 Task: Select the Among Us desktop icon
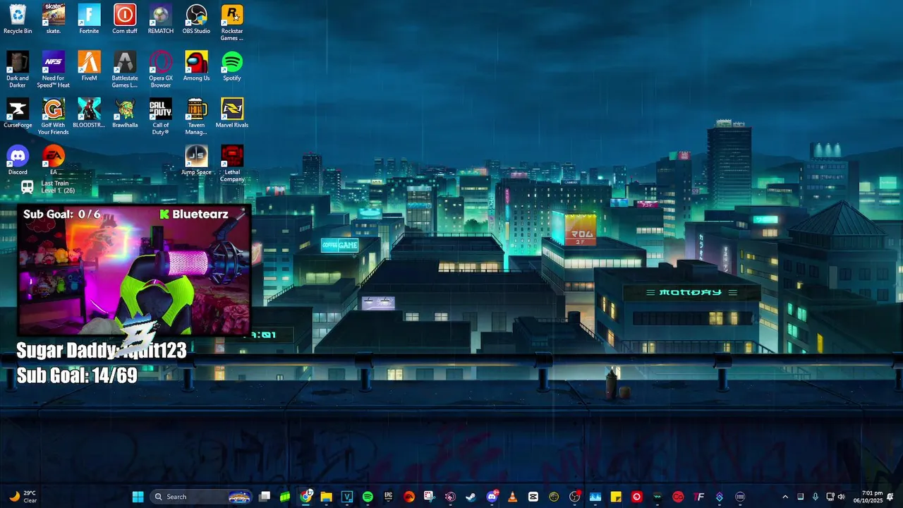point(196,66)
